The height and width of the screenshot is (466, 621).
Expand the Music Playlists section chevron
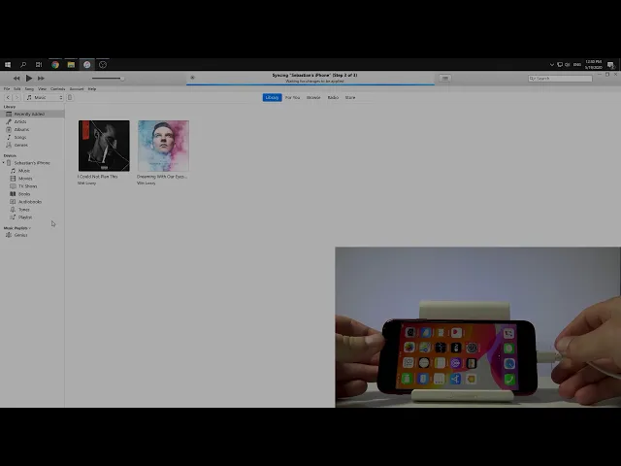[30, 228]
